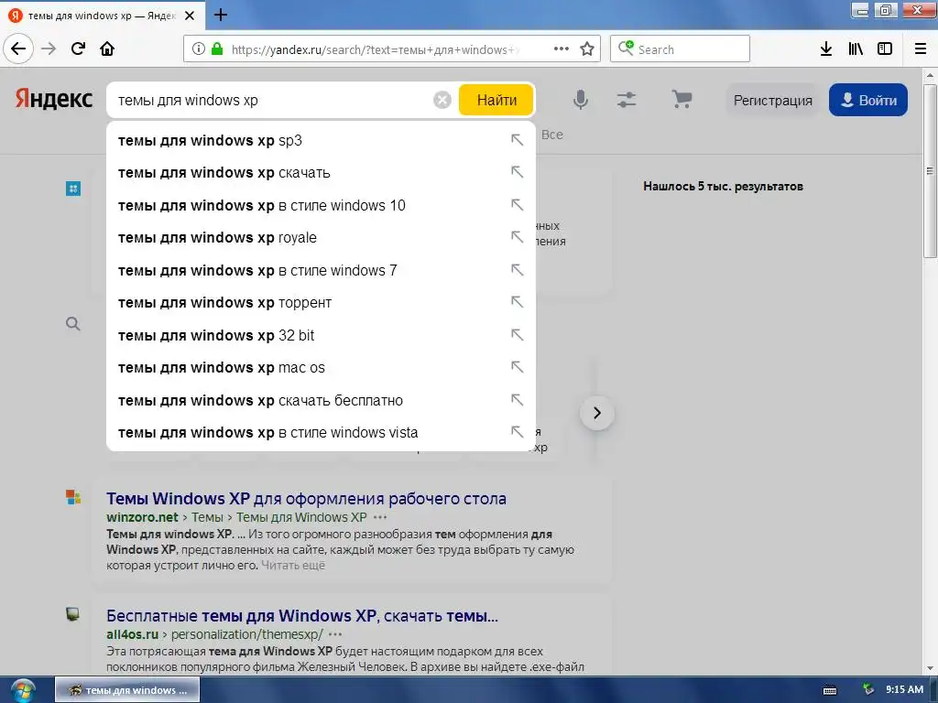Select suggestion 'в стиле windows 7'
938x703 pixels.
[x=321, y=270]
